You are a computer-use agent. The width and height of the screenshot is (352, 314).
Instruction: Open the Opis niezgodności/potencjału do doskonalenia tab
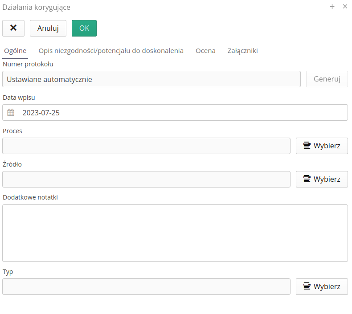coord(111,51)
